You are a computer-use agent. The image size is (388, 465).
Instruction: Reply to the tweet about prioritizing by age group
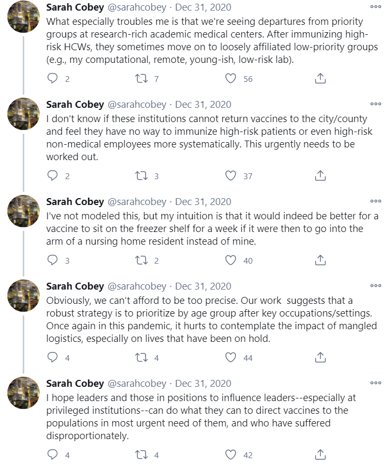pyautogui.click(x=52, y=358)
